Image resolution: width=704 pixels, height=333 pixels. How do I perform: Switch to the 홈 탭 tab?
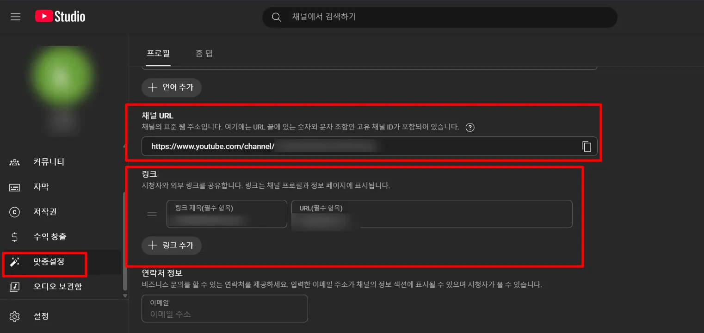204,53
